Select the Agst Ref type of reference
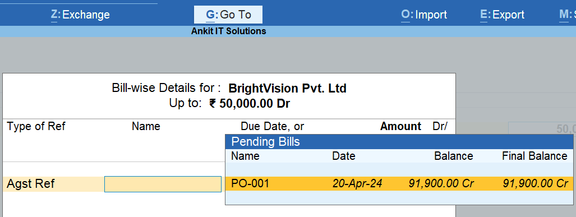Screen dimensions: 576x217 (x=31, y=183)
